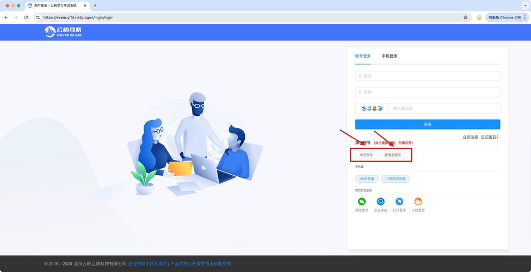The image size is (531, 272).
Task: Reload the page using the refresh icon
Action: click(26, 17)
